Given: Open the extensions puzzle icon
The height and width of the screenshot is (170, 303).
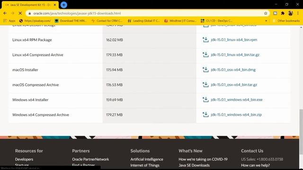Looking at the screenshot, I should (283, 13).
